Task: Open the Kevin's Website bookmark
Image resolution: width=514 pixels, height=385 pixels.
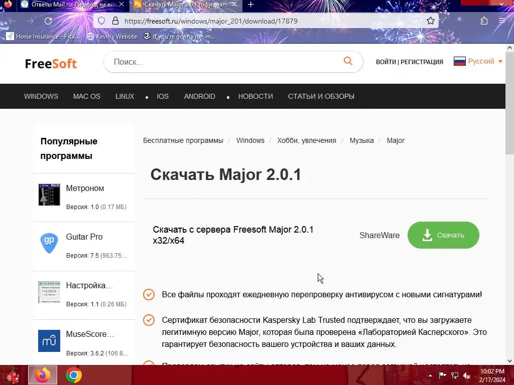Action: (x=112, y=36)
